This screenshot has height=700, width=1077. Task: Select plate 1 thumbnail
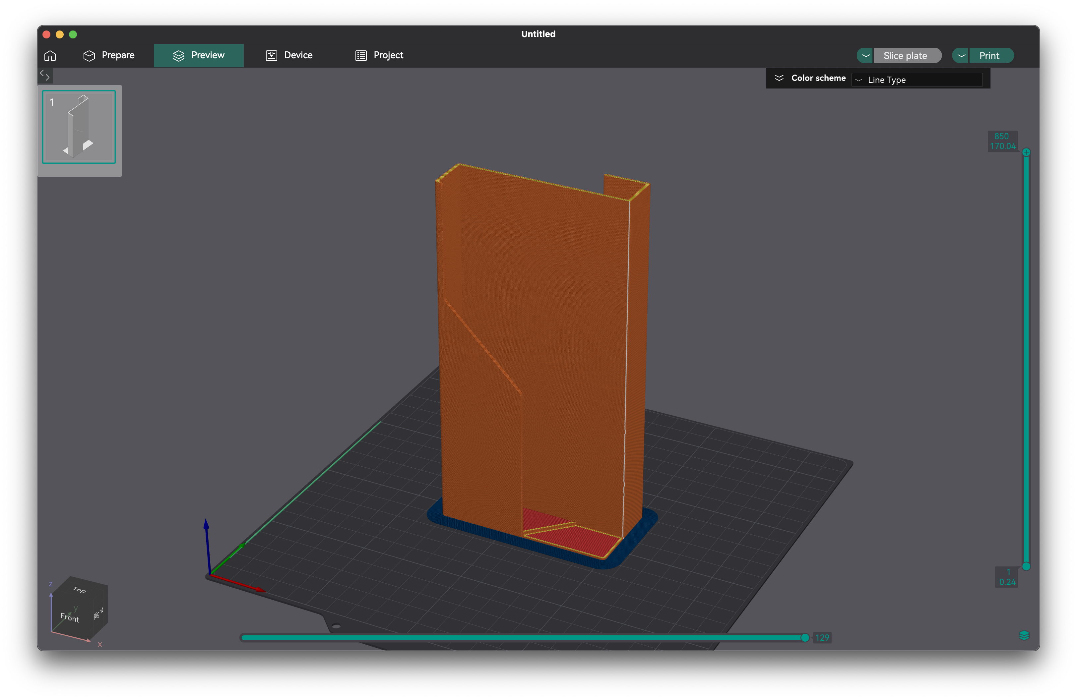click(x=79, y=127)
